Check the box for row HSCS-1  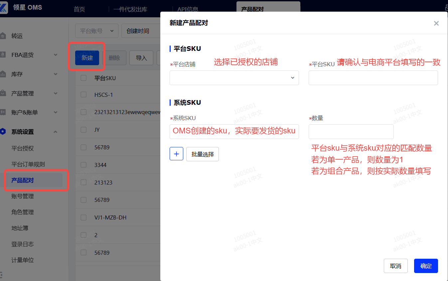click(83, 95)
